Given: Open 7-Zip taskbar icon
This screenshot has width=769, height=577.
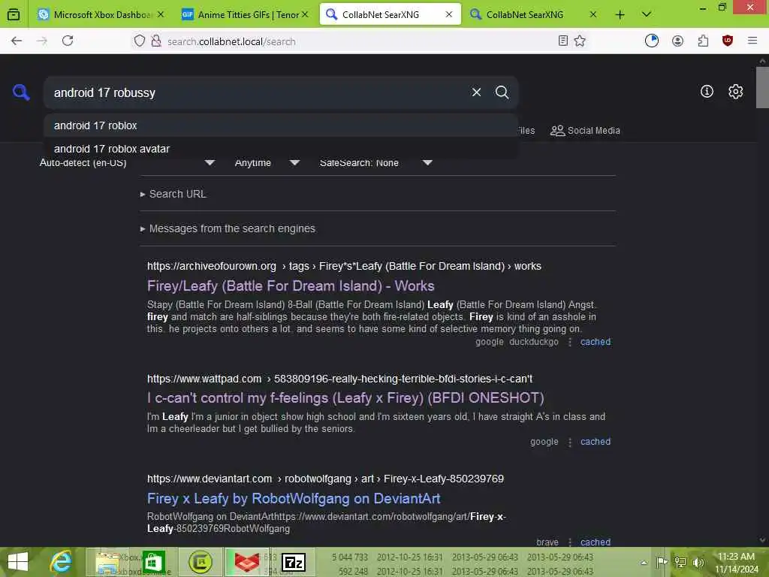Looking at the screenshot, I should click(294, 562).
